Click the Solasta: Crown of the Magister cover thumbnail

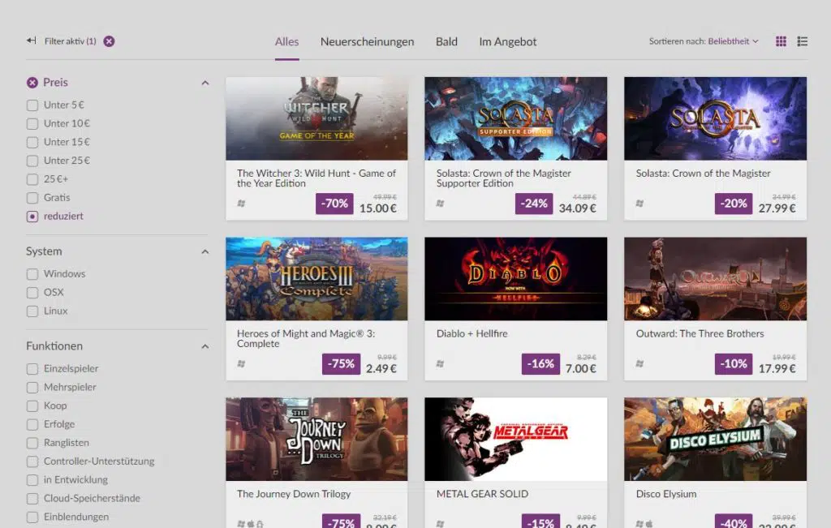[716, 118]
